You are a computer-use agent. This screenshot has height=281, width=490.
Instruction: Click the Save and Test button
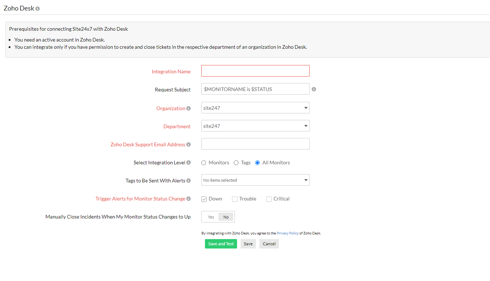(221, 244)
